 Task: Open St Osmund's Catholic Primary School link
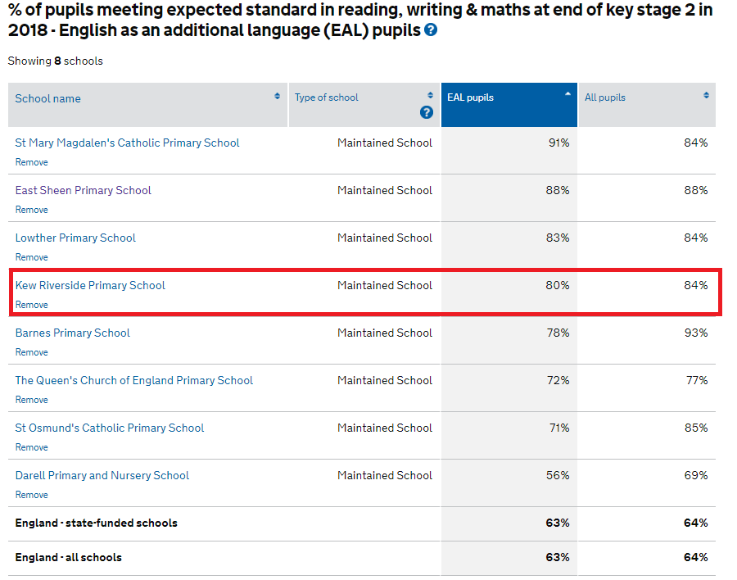[110, 428]
